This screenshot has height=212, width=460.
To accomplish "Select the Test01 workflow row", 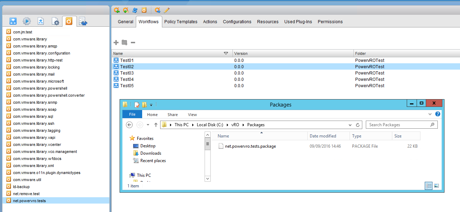I will pos(286,60).
